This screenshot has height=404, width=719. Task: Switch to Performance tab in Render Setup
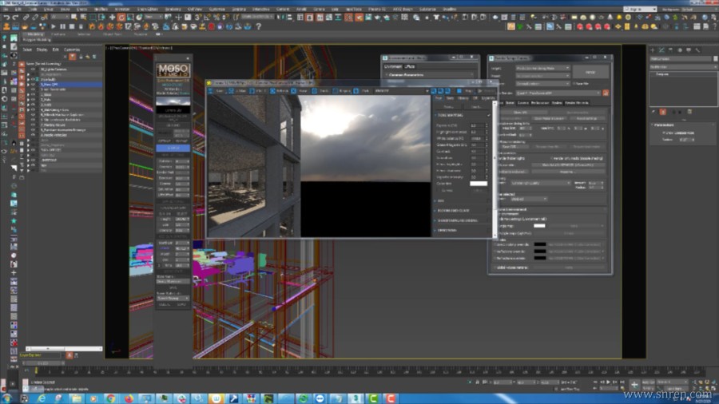point(540,103)
